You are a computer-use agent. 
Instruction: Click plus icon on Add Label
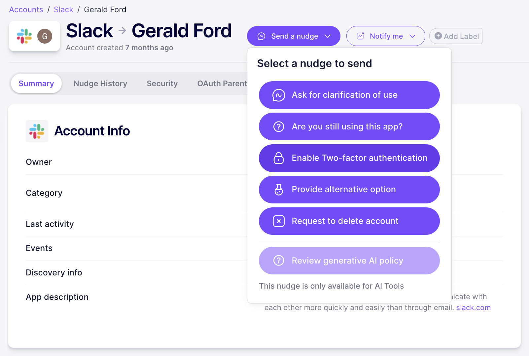pyautogui.click(x=438, y=36)
